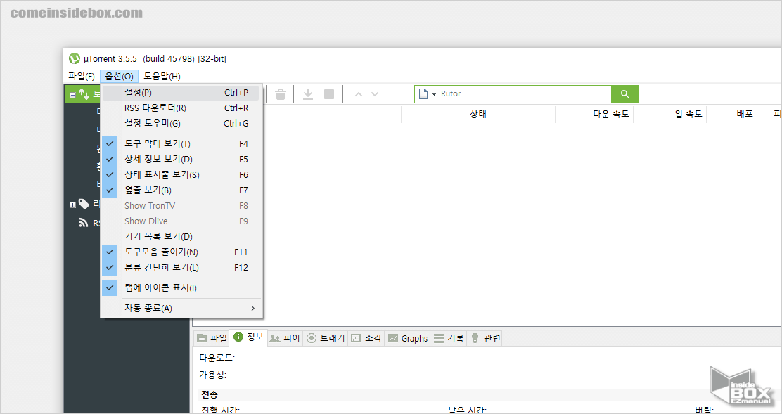Sort by 상태 column header
The image size is (782, 414).
(477, 114)
